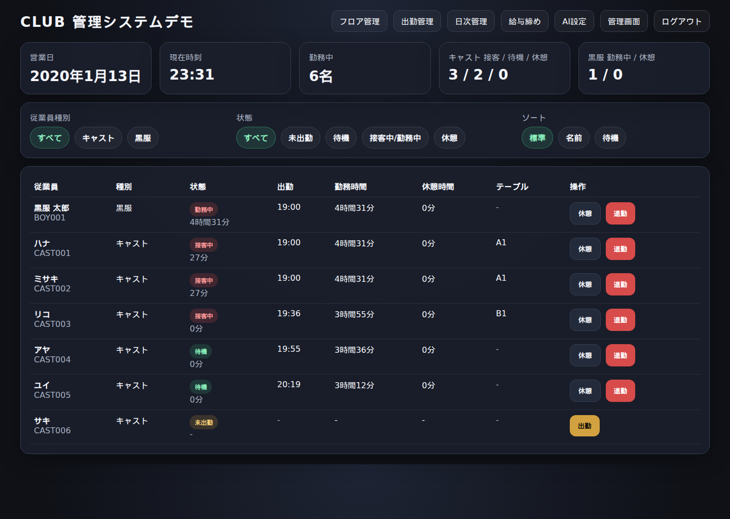
Task: Click the CLUB 管理システムデモ title
Action: [x=107, y=22]
